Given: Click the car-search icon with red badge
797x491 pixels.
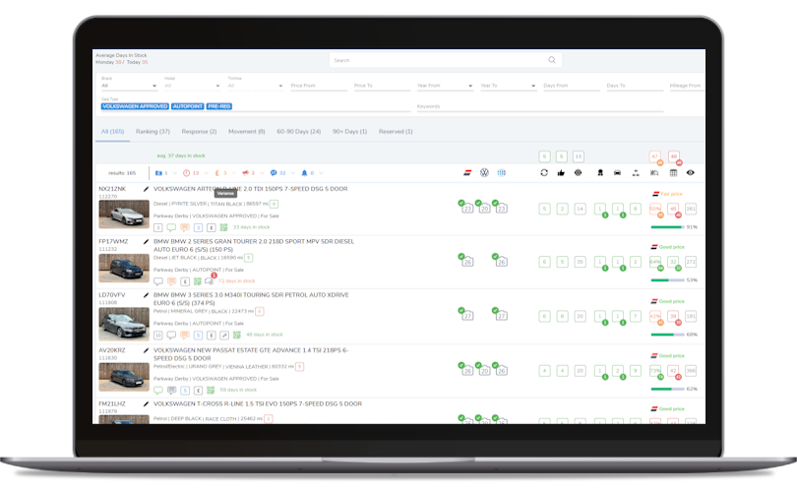Looking at the screenshot, I should [210, 280].
